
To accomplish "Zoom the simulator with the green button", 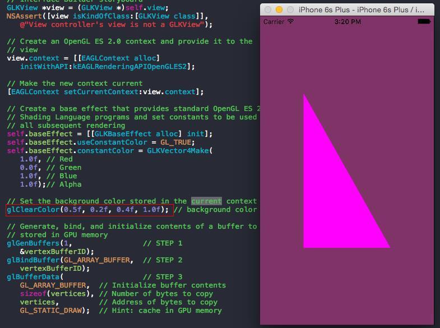I will click(289, 10).
